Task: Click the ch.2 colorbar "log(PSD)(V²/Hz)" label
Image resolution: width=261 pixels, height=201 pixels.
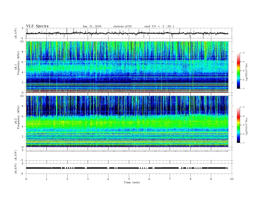Action: (246, 126)
